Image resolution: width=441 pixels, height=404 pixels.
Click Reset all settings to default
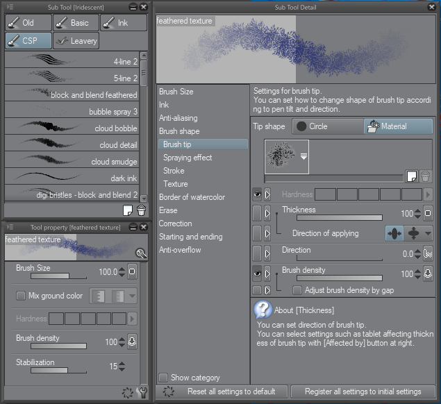[x=231, y=392]
